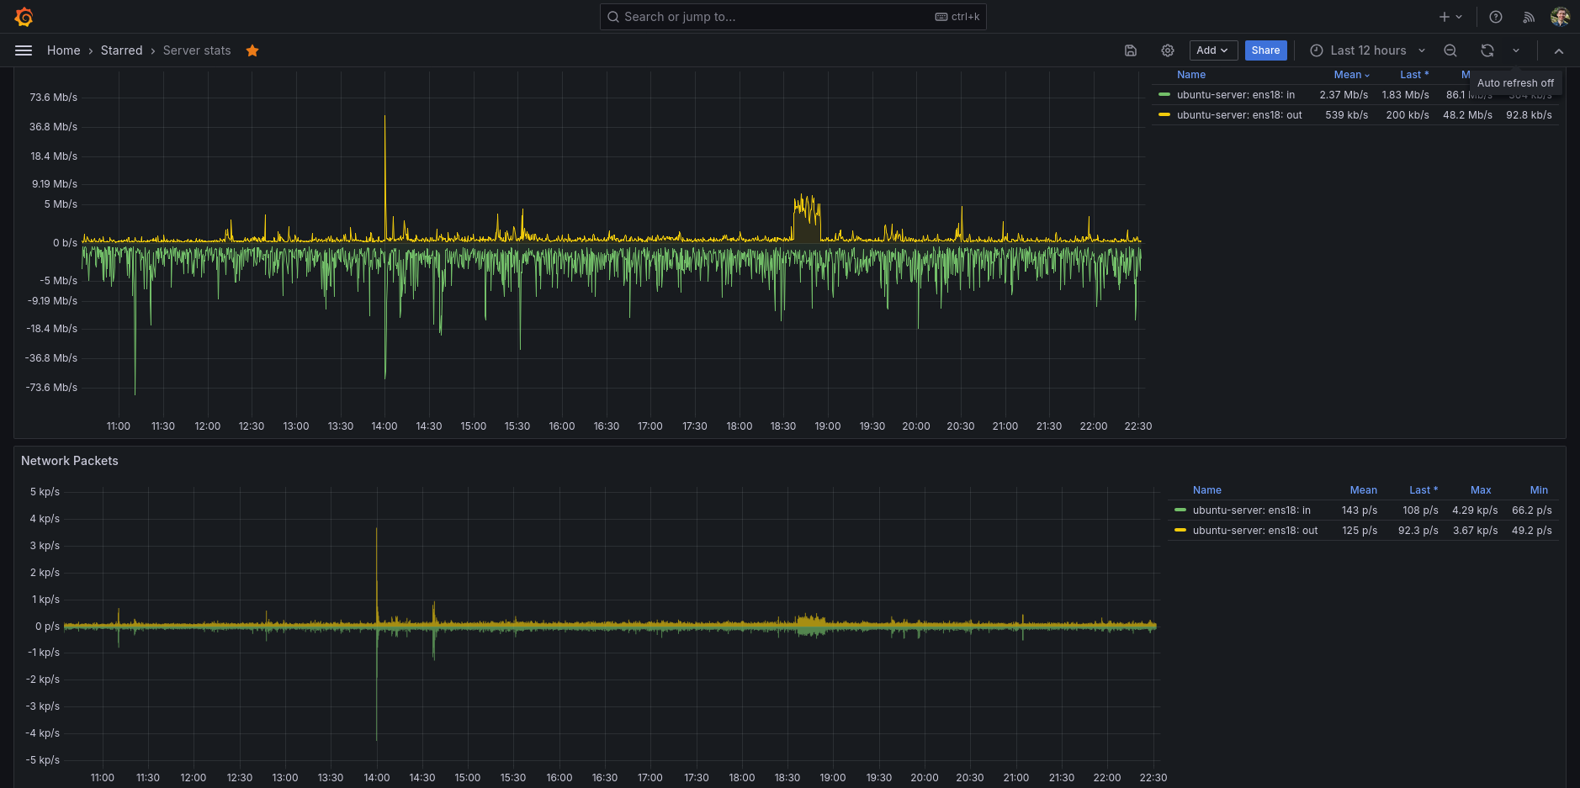Unstar the Server stats dashboard
This screenshot has height=788, width=1580.
tap(252, 50)
